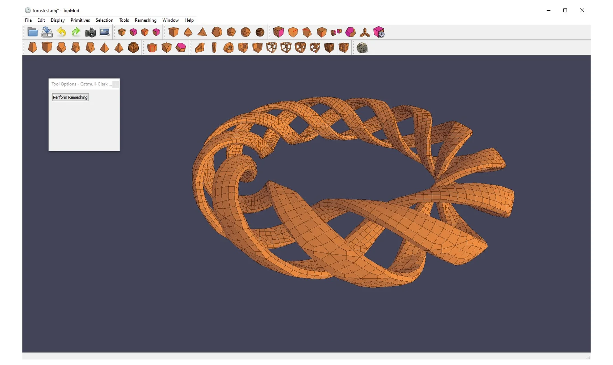
Task: Undo with the yellow arrow icon
Action: (x=61, y=32)
